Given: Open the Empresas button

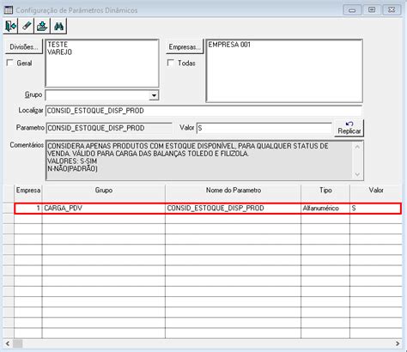Looking at the screenshot, I should tap(185, 46).
